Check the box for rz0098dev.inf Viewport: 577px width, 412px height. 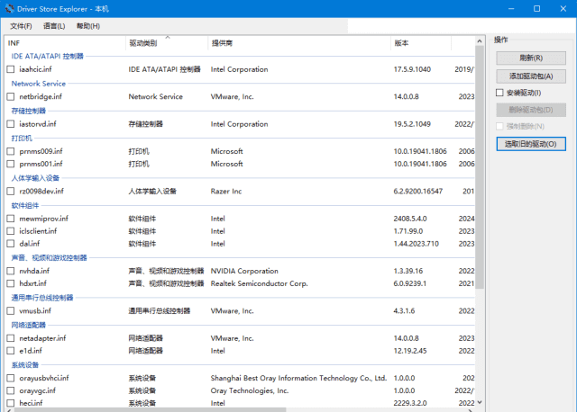(11, 192)
